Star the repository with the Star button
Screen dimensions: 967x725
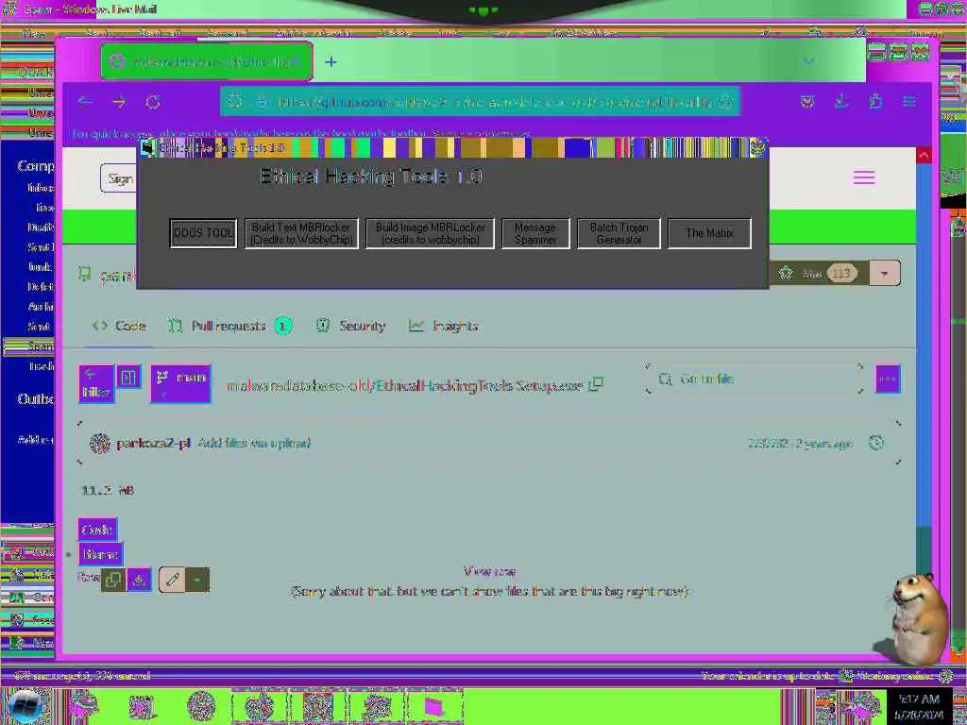coord(821,273)
